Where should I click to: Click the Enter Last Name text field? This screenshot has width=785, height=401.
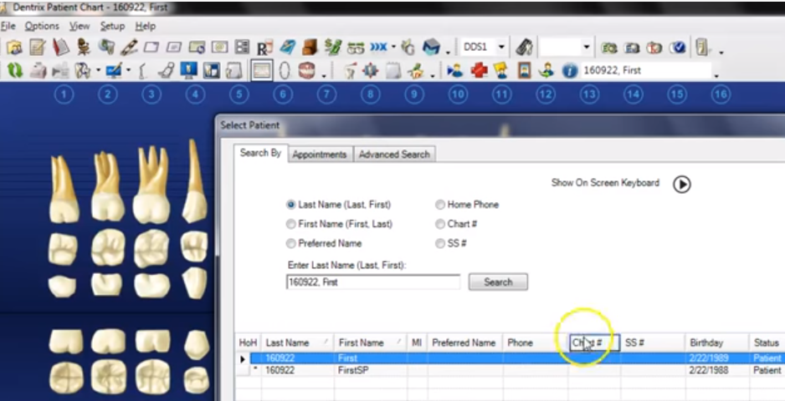tap(372, 282)
